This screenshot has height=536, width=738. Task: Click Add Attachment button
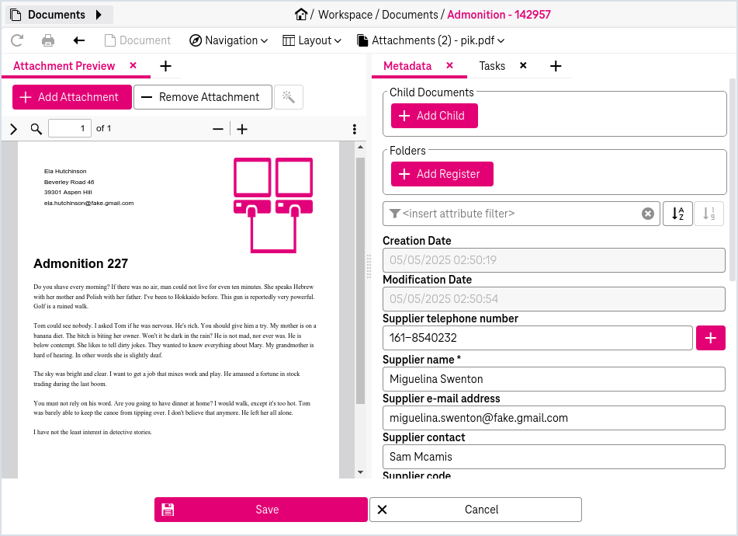pos(72,97)
